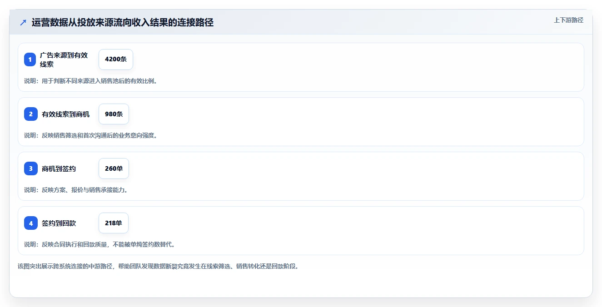This screenshot has width=602, height=307.
Task: Select the 商机到签约 step label
Action: (59, 169)
